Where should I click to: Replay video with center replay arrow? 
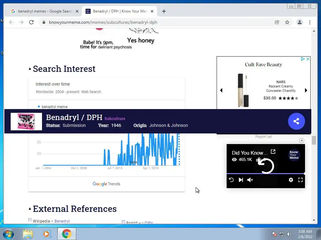click(266, 166)
